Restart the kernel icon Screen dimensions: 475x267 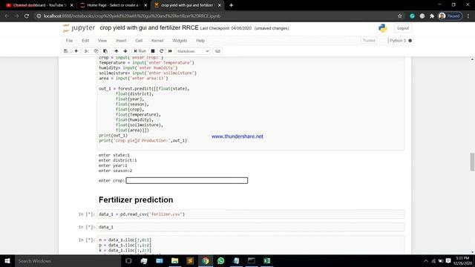[162, 51]
